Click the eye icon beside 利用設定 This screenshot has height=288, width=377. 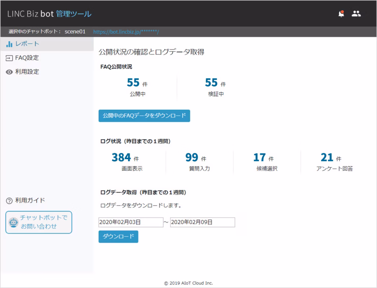click(10, 72)
